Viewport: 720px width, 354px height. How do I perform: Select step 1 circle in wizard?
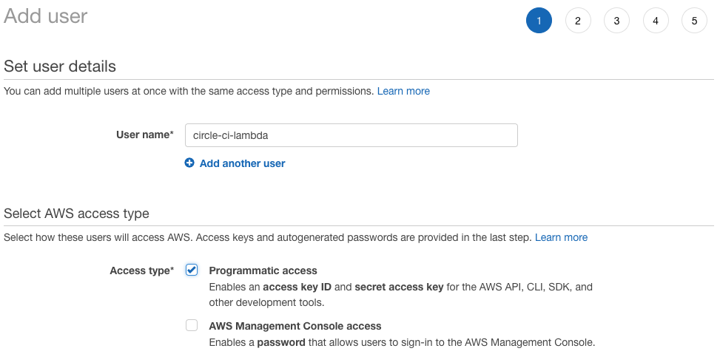539,21
